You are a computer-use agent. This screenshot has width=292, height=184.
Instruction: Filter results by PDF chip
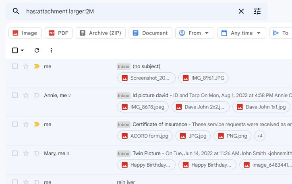(59, 33)
